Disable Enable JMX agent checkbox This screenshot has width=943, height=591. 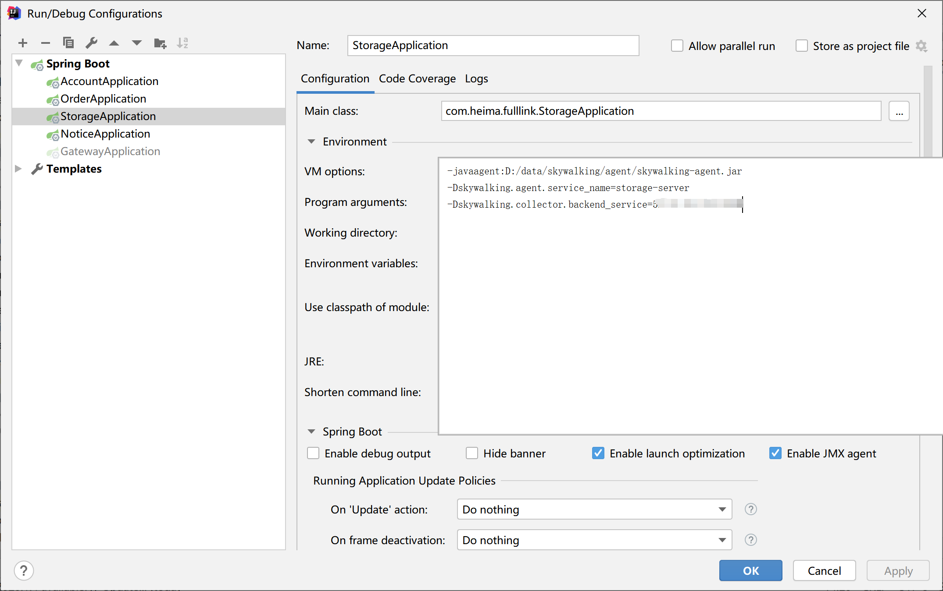775,453
